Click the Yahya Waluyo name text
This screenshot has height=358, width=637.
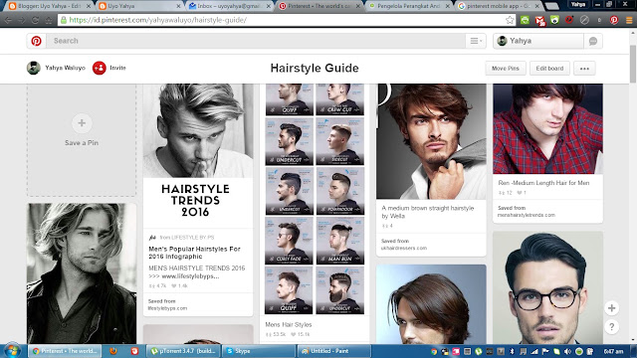point(65,68)
